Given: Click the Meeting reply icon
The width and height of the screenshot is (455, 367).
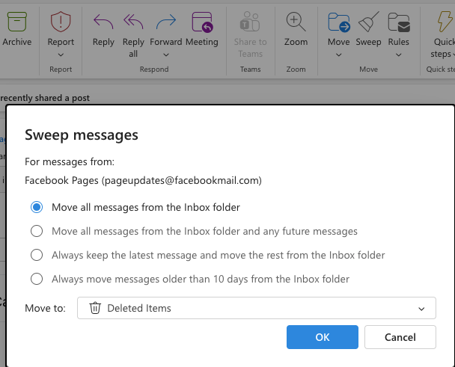Looking at the screenshot, I should pos(201,23).
